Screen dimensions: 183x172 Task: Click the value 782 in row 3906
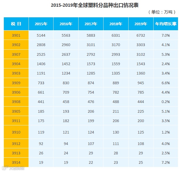116,92
